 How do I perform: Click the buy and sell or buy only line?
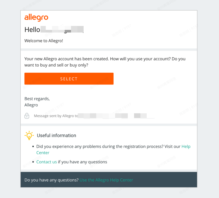click(56, 65)
